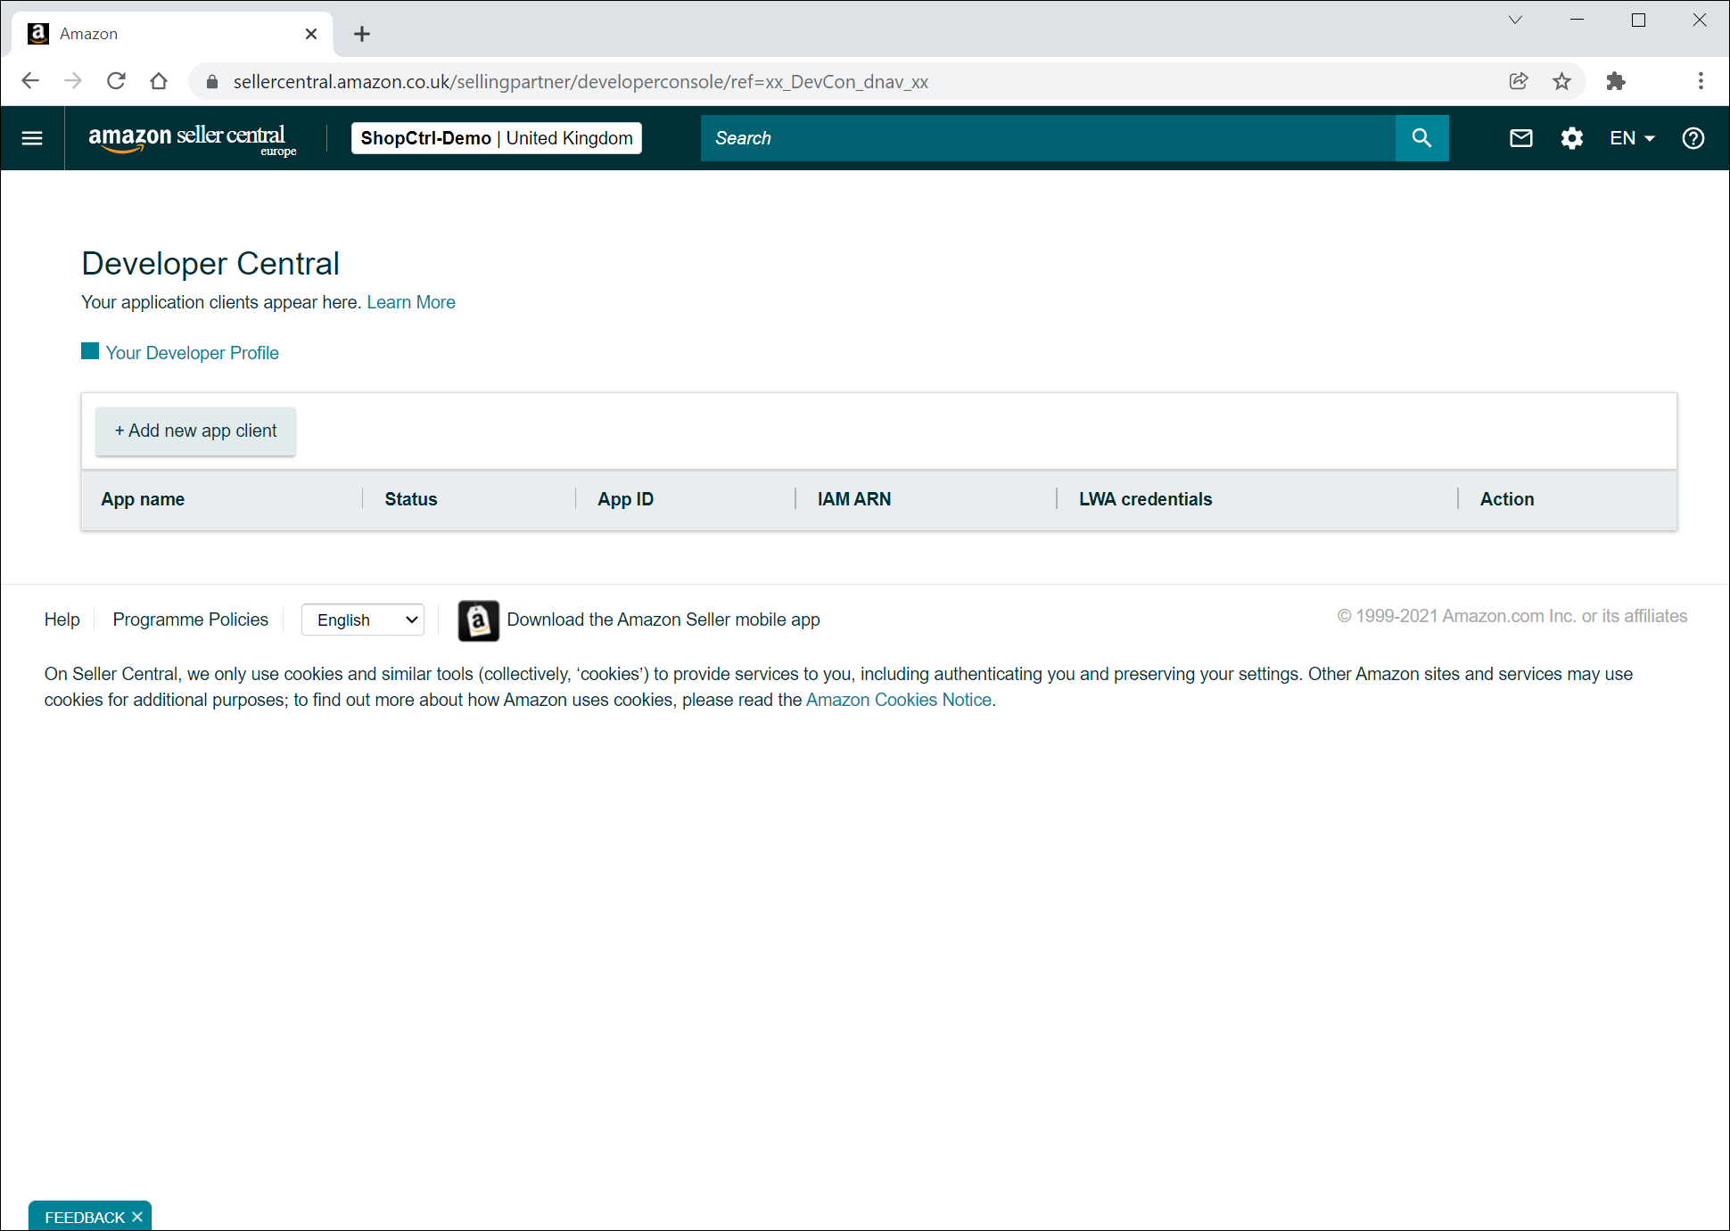This screenshot has width=1730, height=1231.
Task: Bookmark this page with star icon
Action: click(1561, 82)
